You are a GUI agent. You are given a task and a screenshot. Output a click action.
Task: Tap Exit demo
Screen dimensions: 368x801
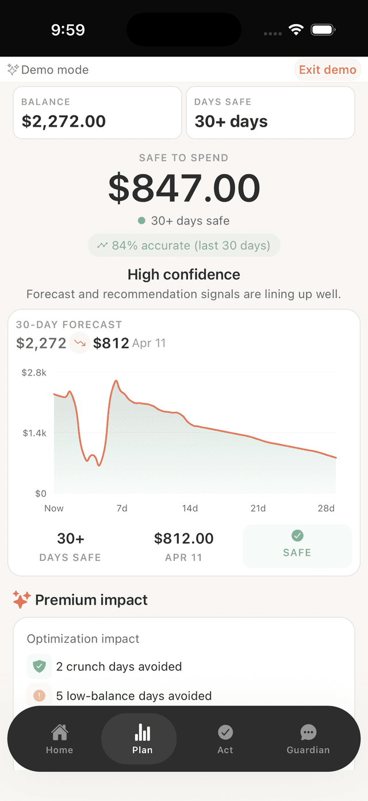(x=327, y=70)
